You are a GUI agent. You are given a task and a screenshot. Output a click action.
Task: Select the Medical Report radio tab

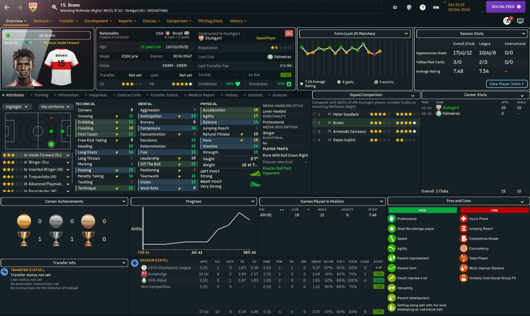click(201, 95)
